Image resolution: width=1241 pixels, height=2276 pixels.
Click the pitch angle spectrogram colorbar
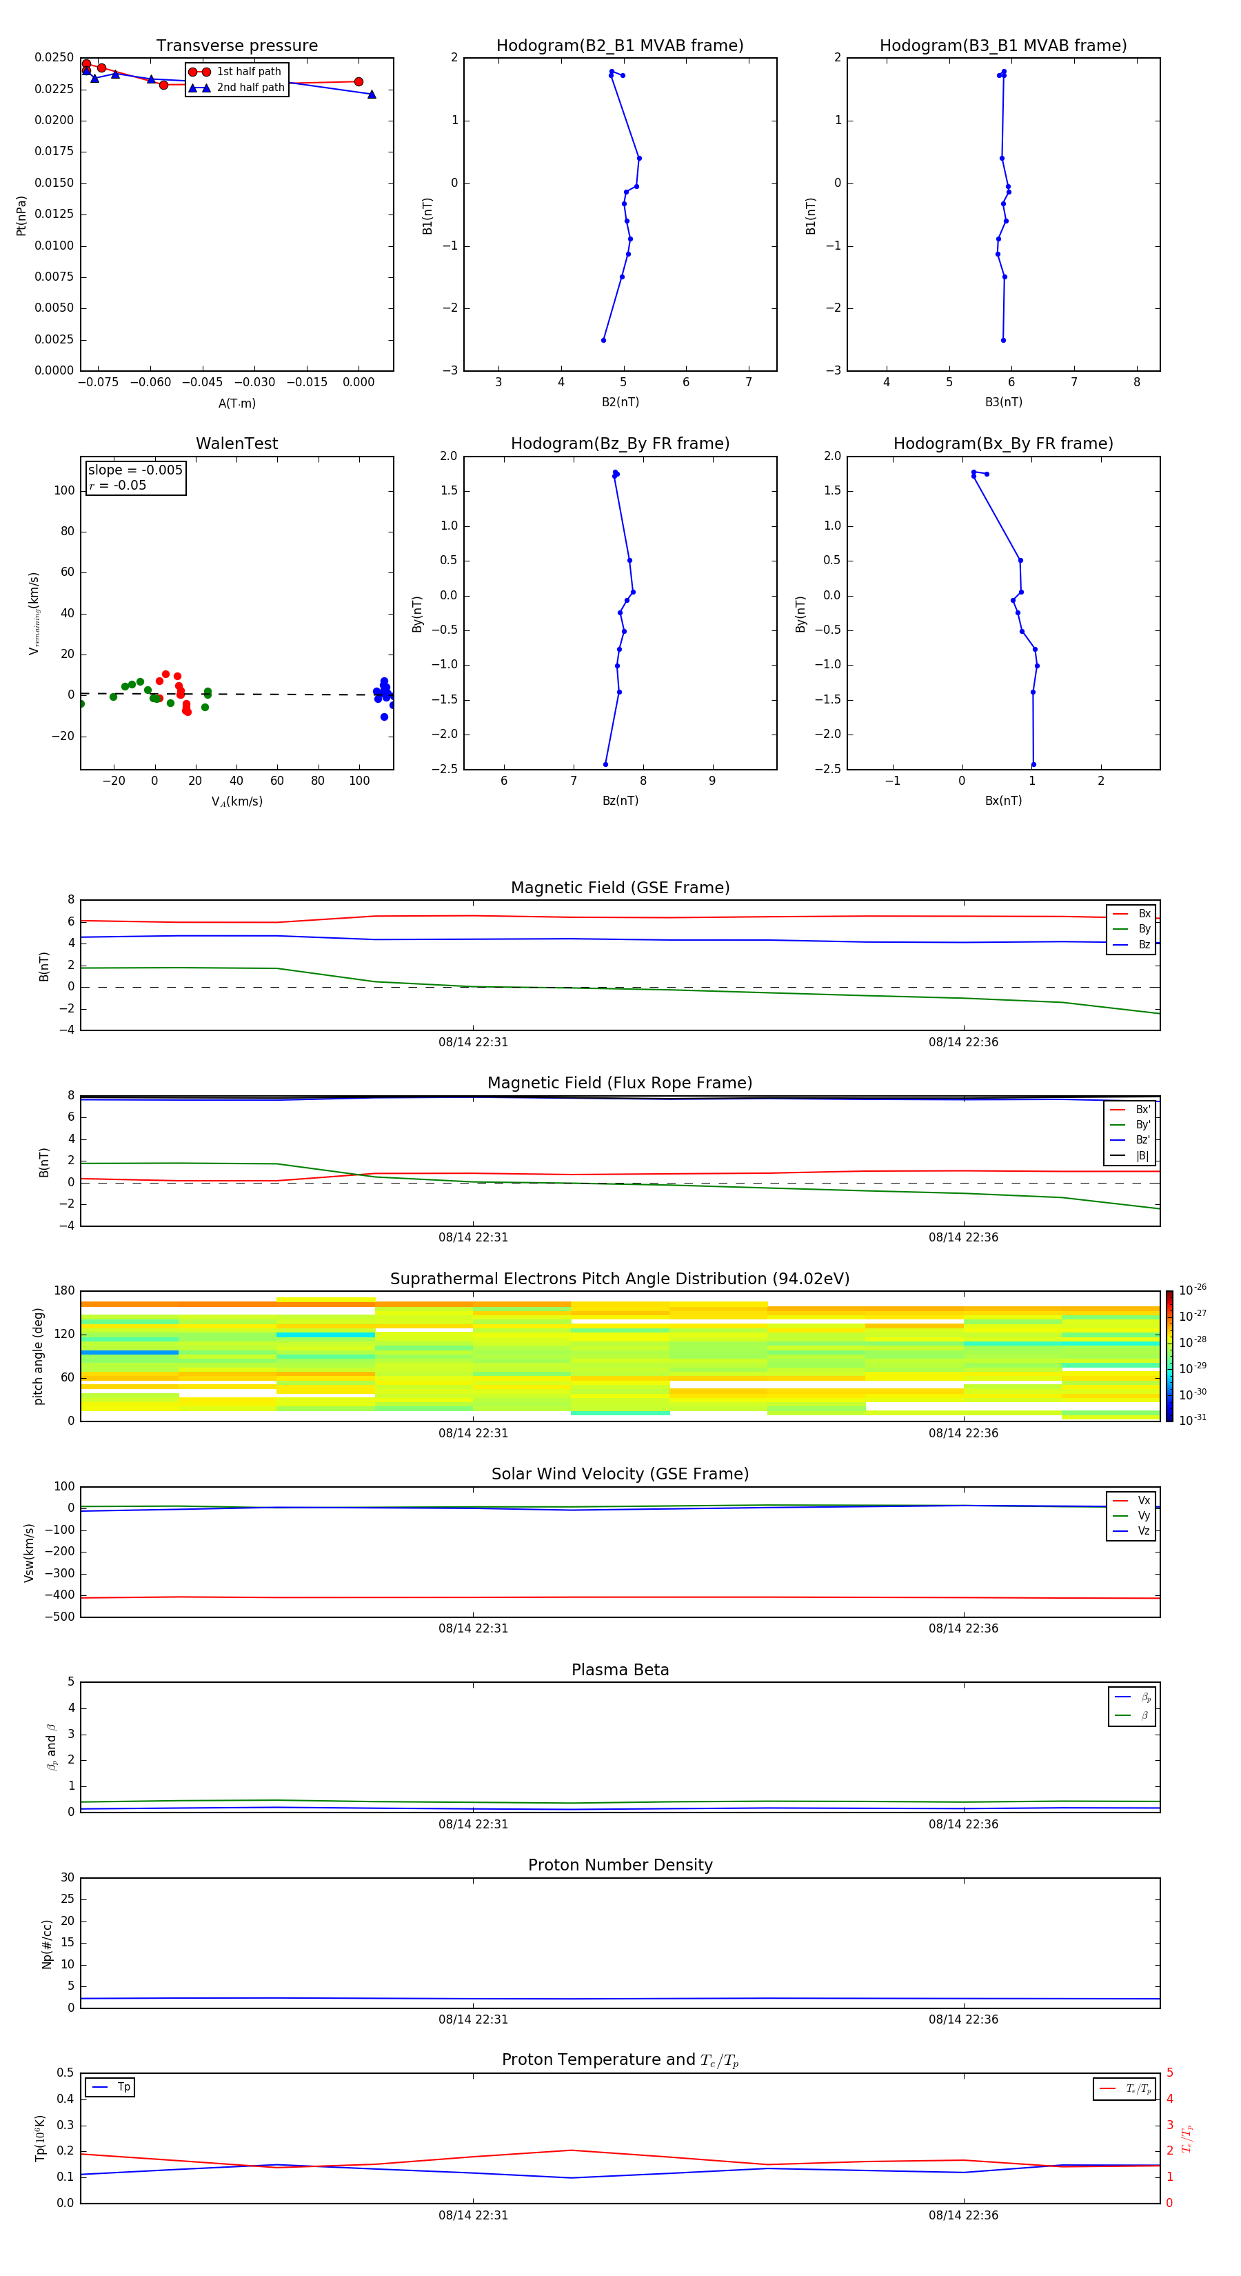pyautogui.click(x=1169, y=1356)
